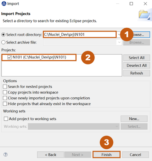Enable 'Search for nested projects'
Image resolution: width=152 pixels, height=161 pixels.
[x=5, y=86]
